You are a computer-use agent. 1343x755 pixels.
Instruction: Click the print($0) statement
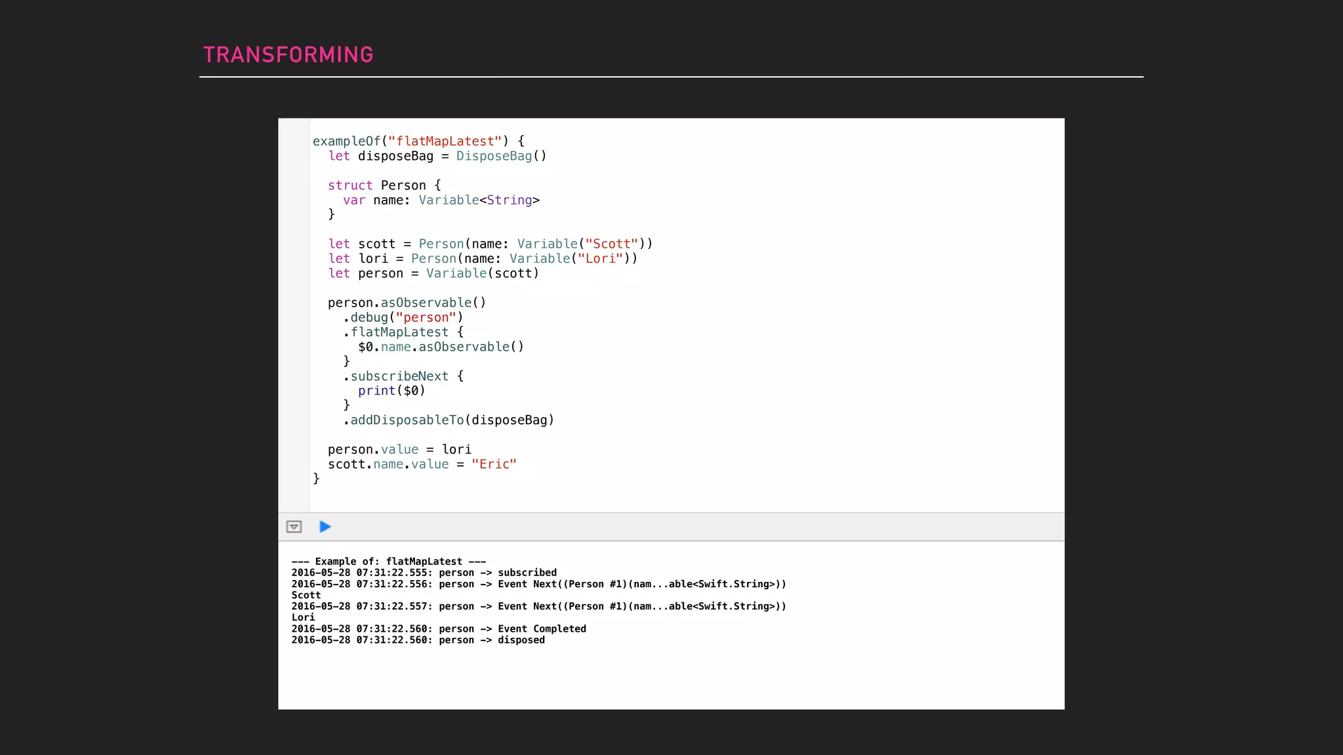[x=391, y=391]
